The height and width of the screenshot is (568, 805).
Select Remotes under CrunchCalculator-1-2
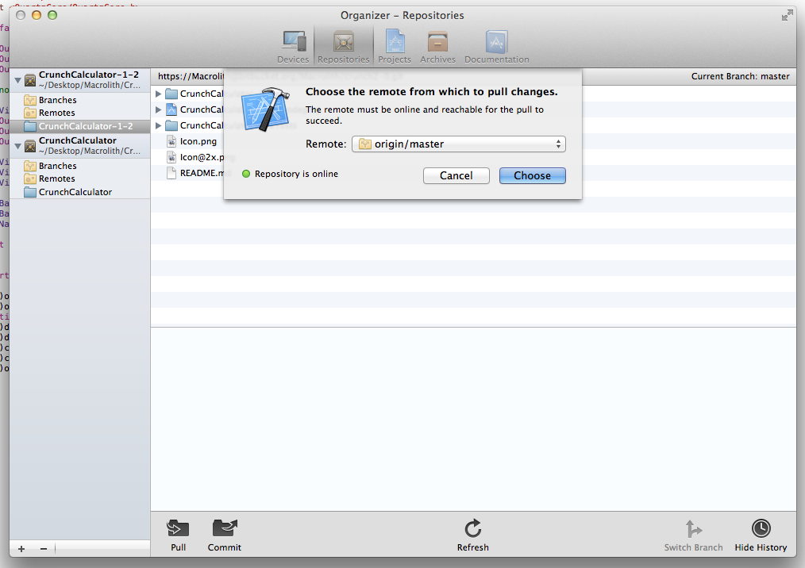pos(56,113)
